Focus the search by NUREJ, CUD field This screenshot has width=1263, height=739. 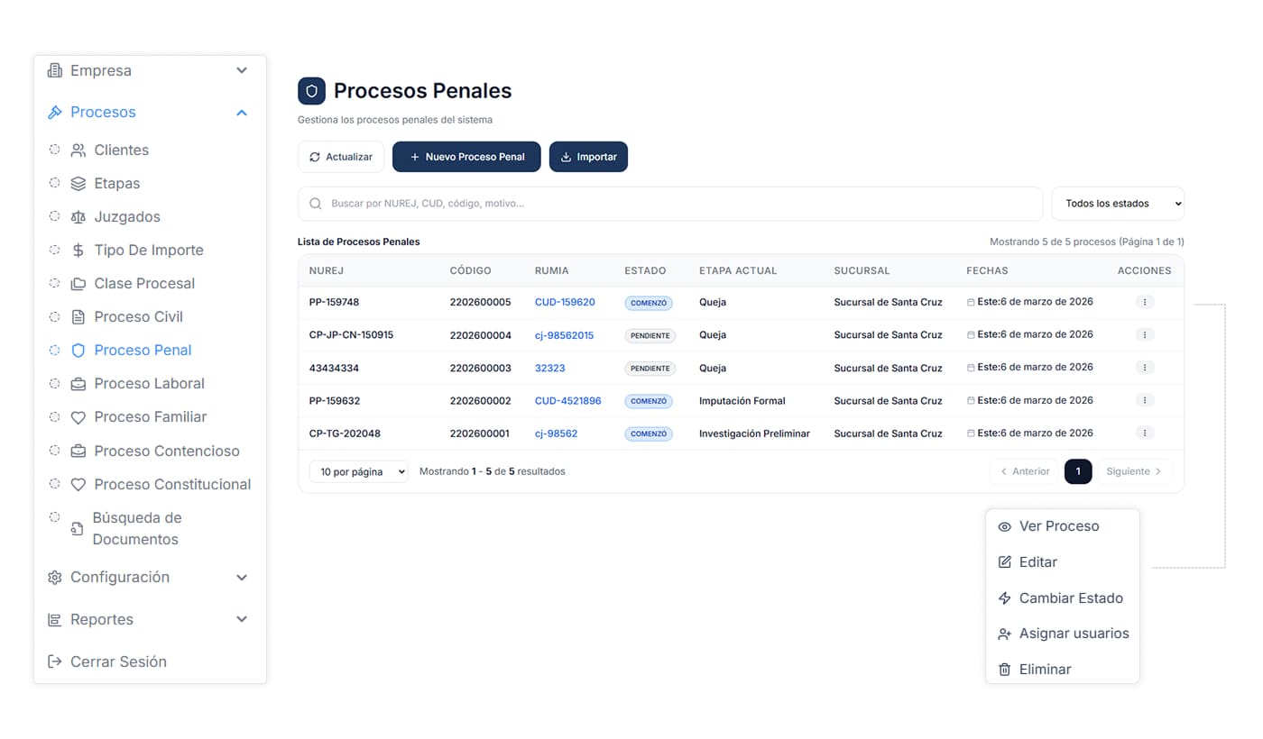point(670,204)
